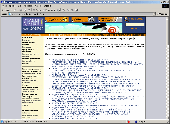
Task: Open the 'Региональные центры' sidebar link
Action: [29, 44]
